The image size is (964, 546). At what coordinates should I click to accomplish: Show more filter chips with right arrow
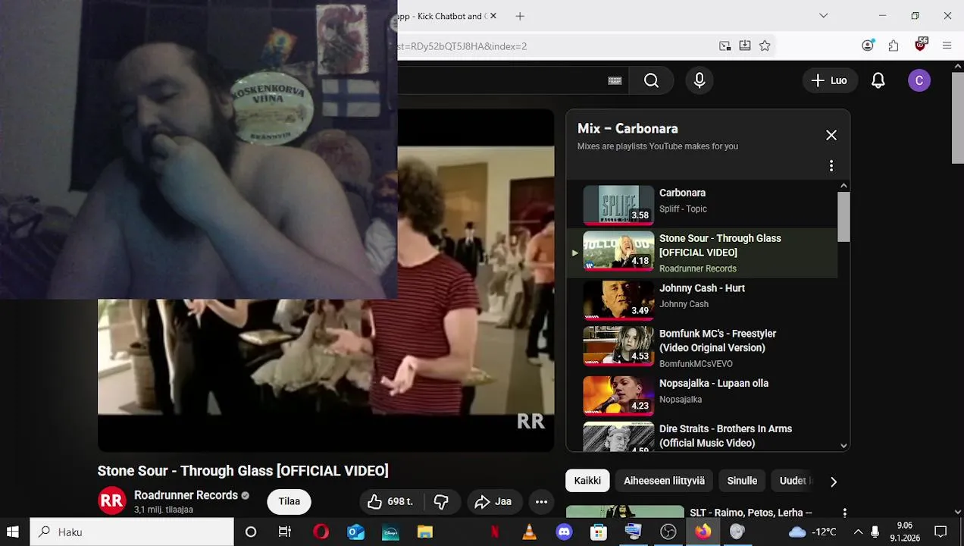[x=834, y=482]
